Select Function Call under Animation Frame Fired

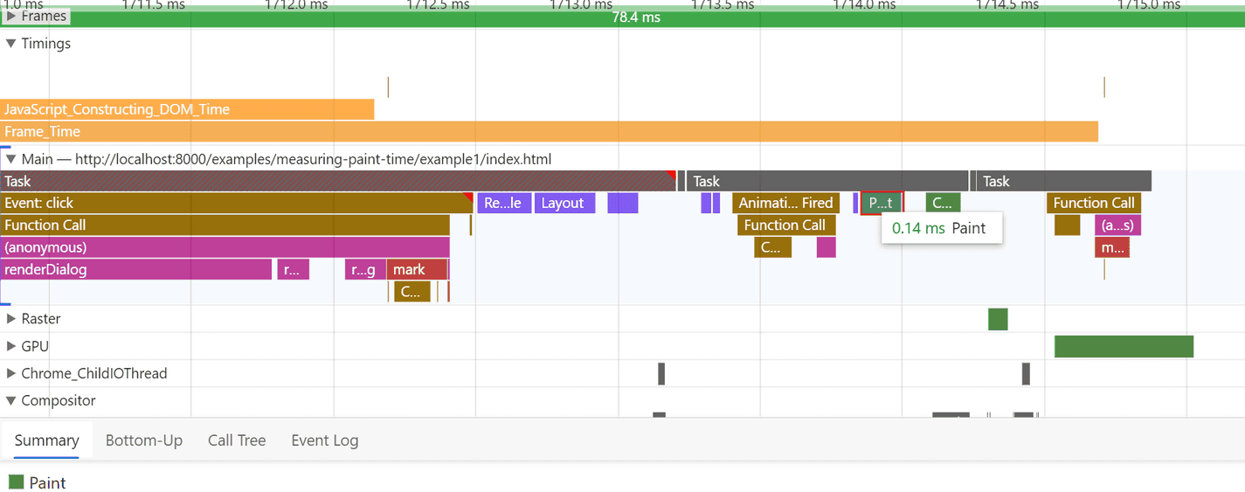787,225
